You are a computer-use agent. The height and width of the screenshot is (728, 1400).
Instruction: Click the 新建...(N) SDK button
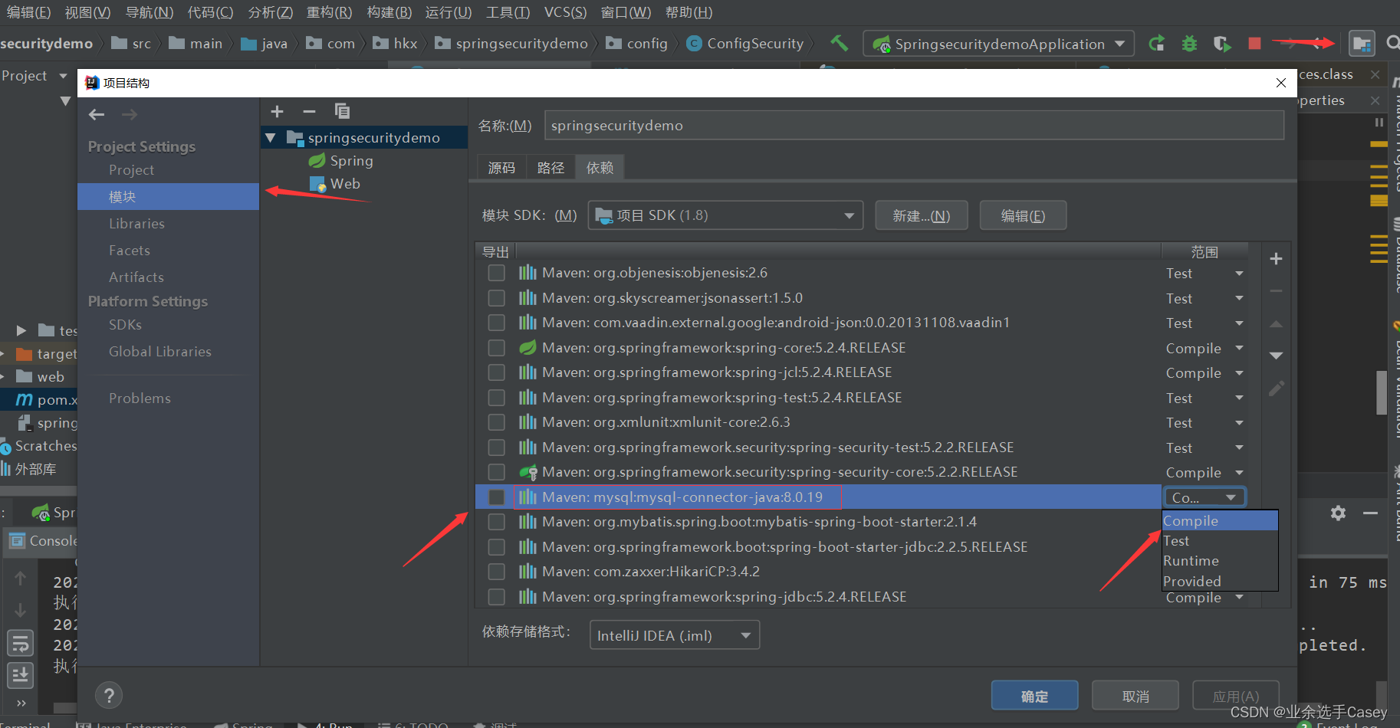tap(922, 216)
